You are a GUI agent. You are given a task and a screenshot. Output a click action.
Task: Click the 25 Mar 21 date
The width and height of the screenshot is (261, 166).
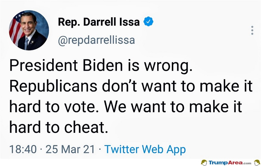click(70, 149)
